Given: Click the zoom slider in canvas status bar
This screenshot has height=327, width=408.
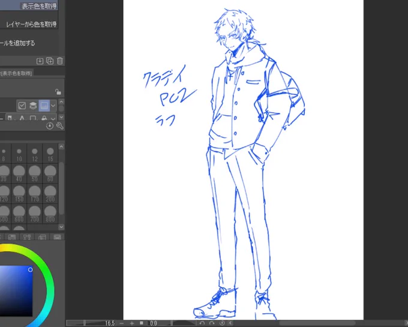Looking at the screenshot, I should coord(85,323).
